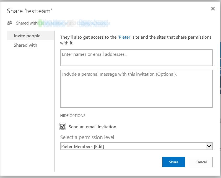The image size is (221, 178).
Task: Close the Share 'testteam' dialog
Action: 213,9
